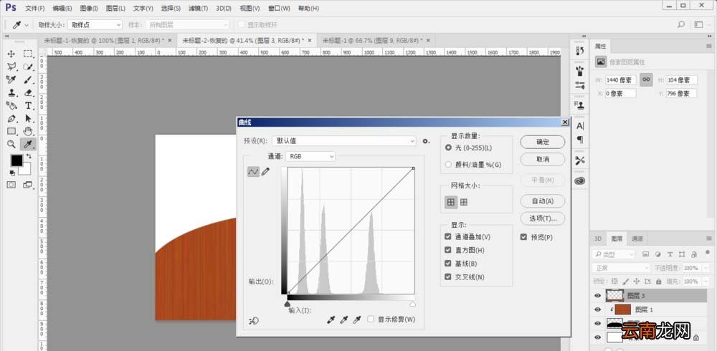Click the swap foreground/background colors arrow
Image resolution: width=717 pixels, height=351 pixels.
pyautogui.click(x=29, y=156)
